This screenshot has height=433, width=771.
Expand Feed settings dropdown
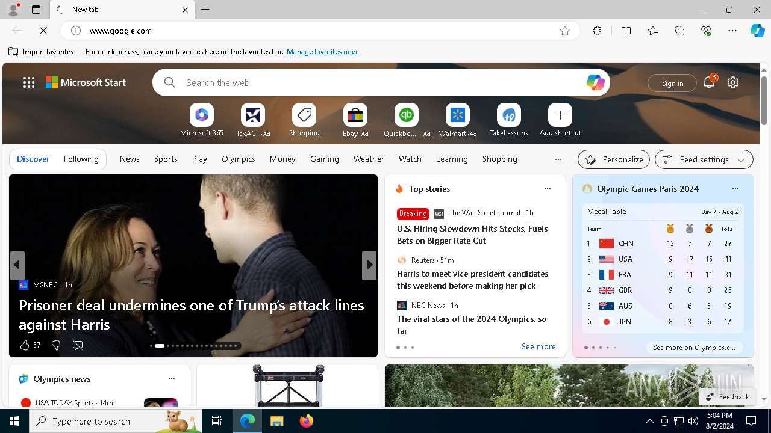tap(704, 159)
